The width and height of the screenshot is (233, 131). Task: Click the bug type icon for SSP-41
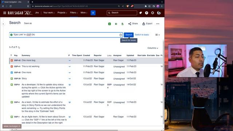pyautogui.click(x=12, y=66)
